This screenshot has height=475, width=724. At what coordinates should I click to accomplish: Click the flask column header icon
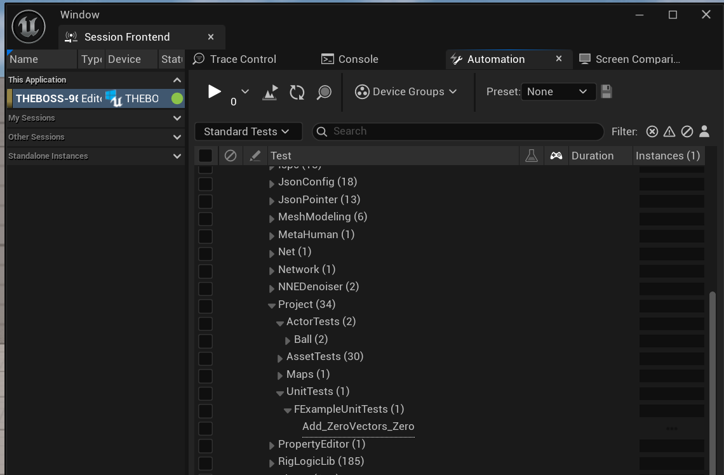(x=532, y=156)
